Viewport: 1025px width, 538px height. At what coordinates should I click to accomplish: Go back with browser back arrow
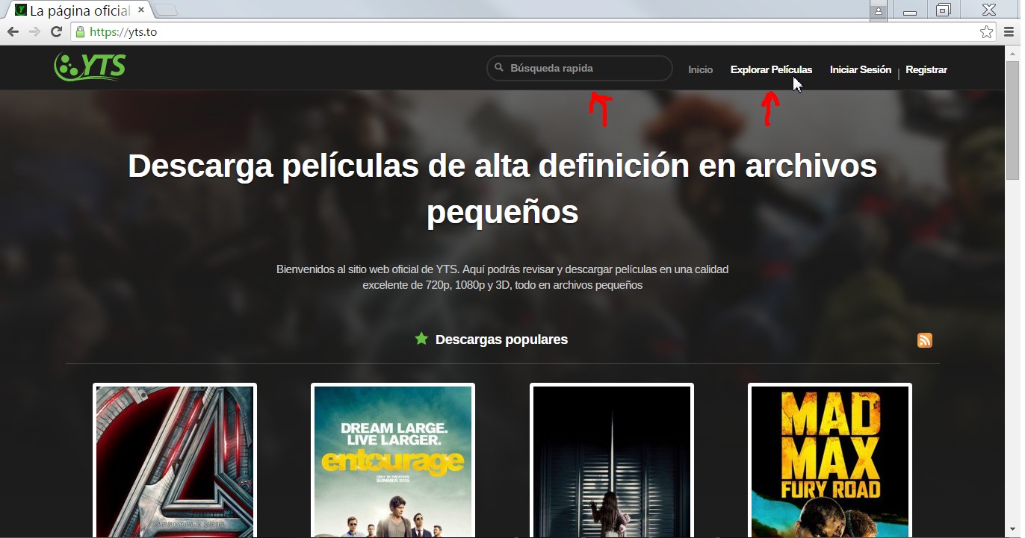point(13,32)
